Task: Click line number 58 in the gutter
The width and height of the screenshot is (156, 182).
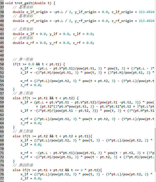Action: pyautogui.click(x=2, y=98)
